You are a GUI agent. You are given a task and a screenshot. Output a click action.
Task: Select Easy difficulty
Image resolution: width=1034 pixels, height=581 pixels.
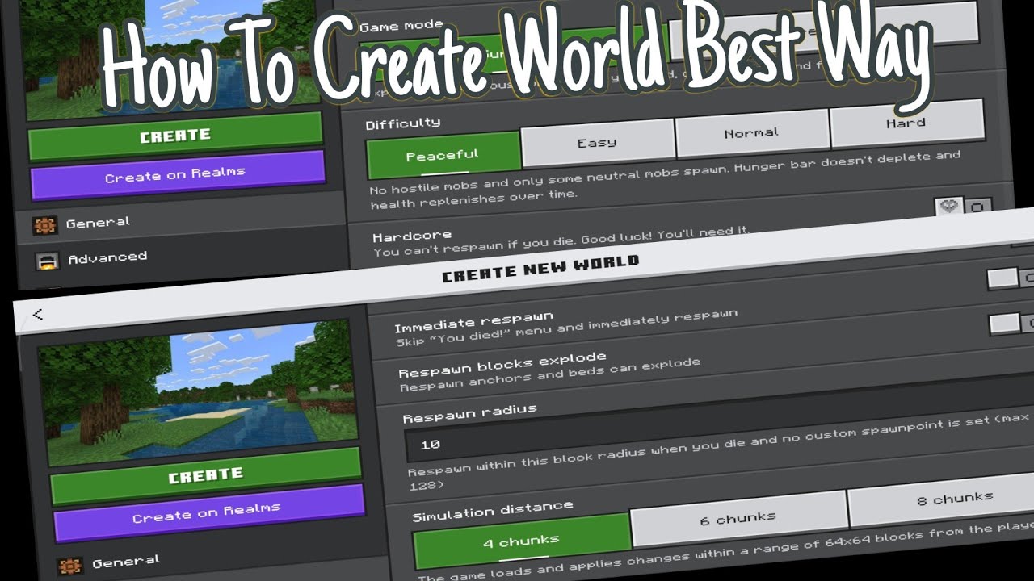[x=597, y=143]
